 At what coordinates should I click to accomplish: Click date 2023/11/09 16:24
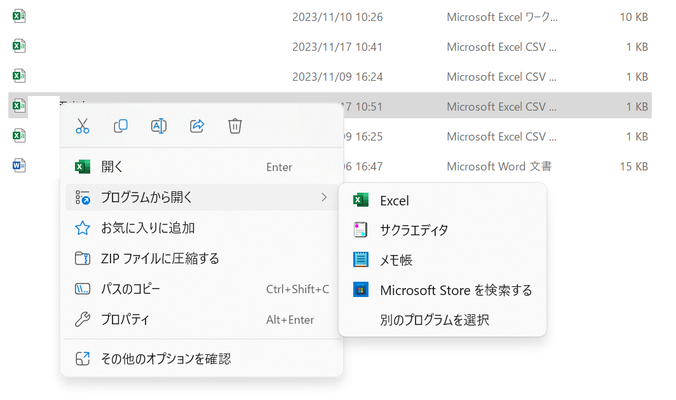[337, 77]
